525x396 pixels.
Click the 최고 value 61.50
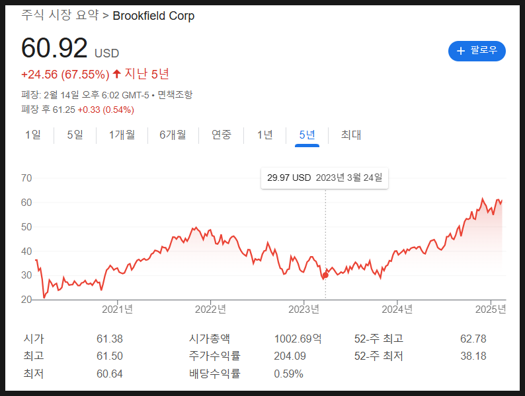[x=110, y=356]
